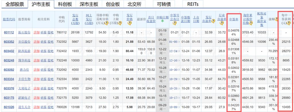Select 每中一签获利 value 25215
This screenshot has width=294, height=112.
point(286,42)
